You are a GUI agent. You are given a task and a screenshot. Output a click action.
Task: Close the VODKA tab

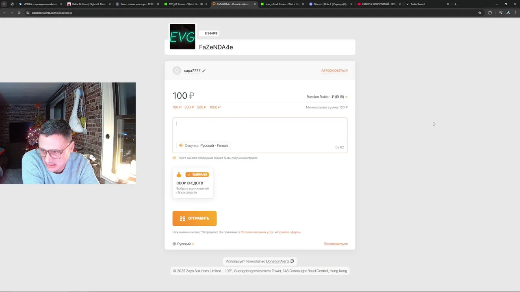(x=61, y=4)
